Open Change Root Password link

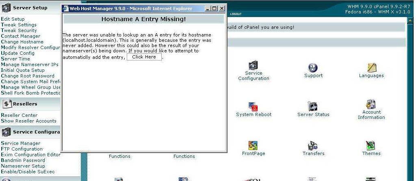(28, 76)
